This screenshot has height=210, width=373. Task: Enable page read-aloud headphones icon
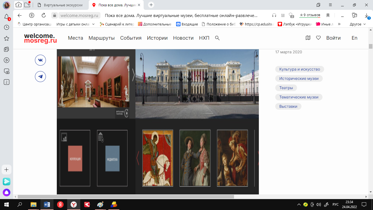[274, 15]
